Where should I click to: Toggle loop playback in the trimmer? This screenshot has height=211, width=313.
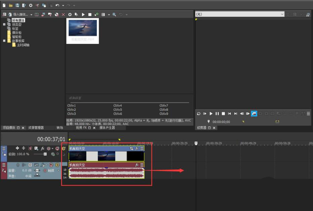[198, 114]
